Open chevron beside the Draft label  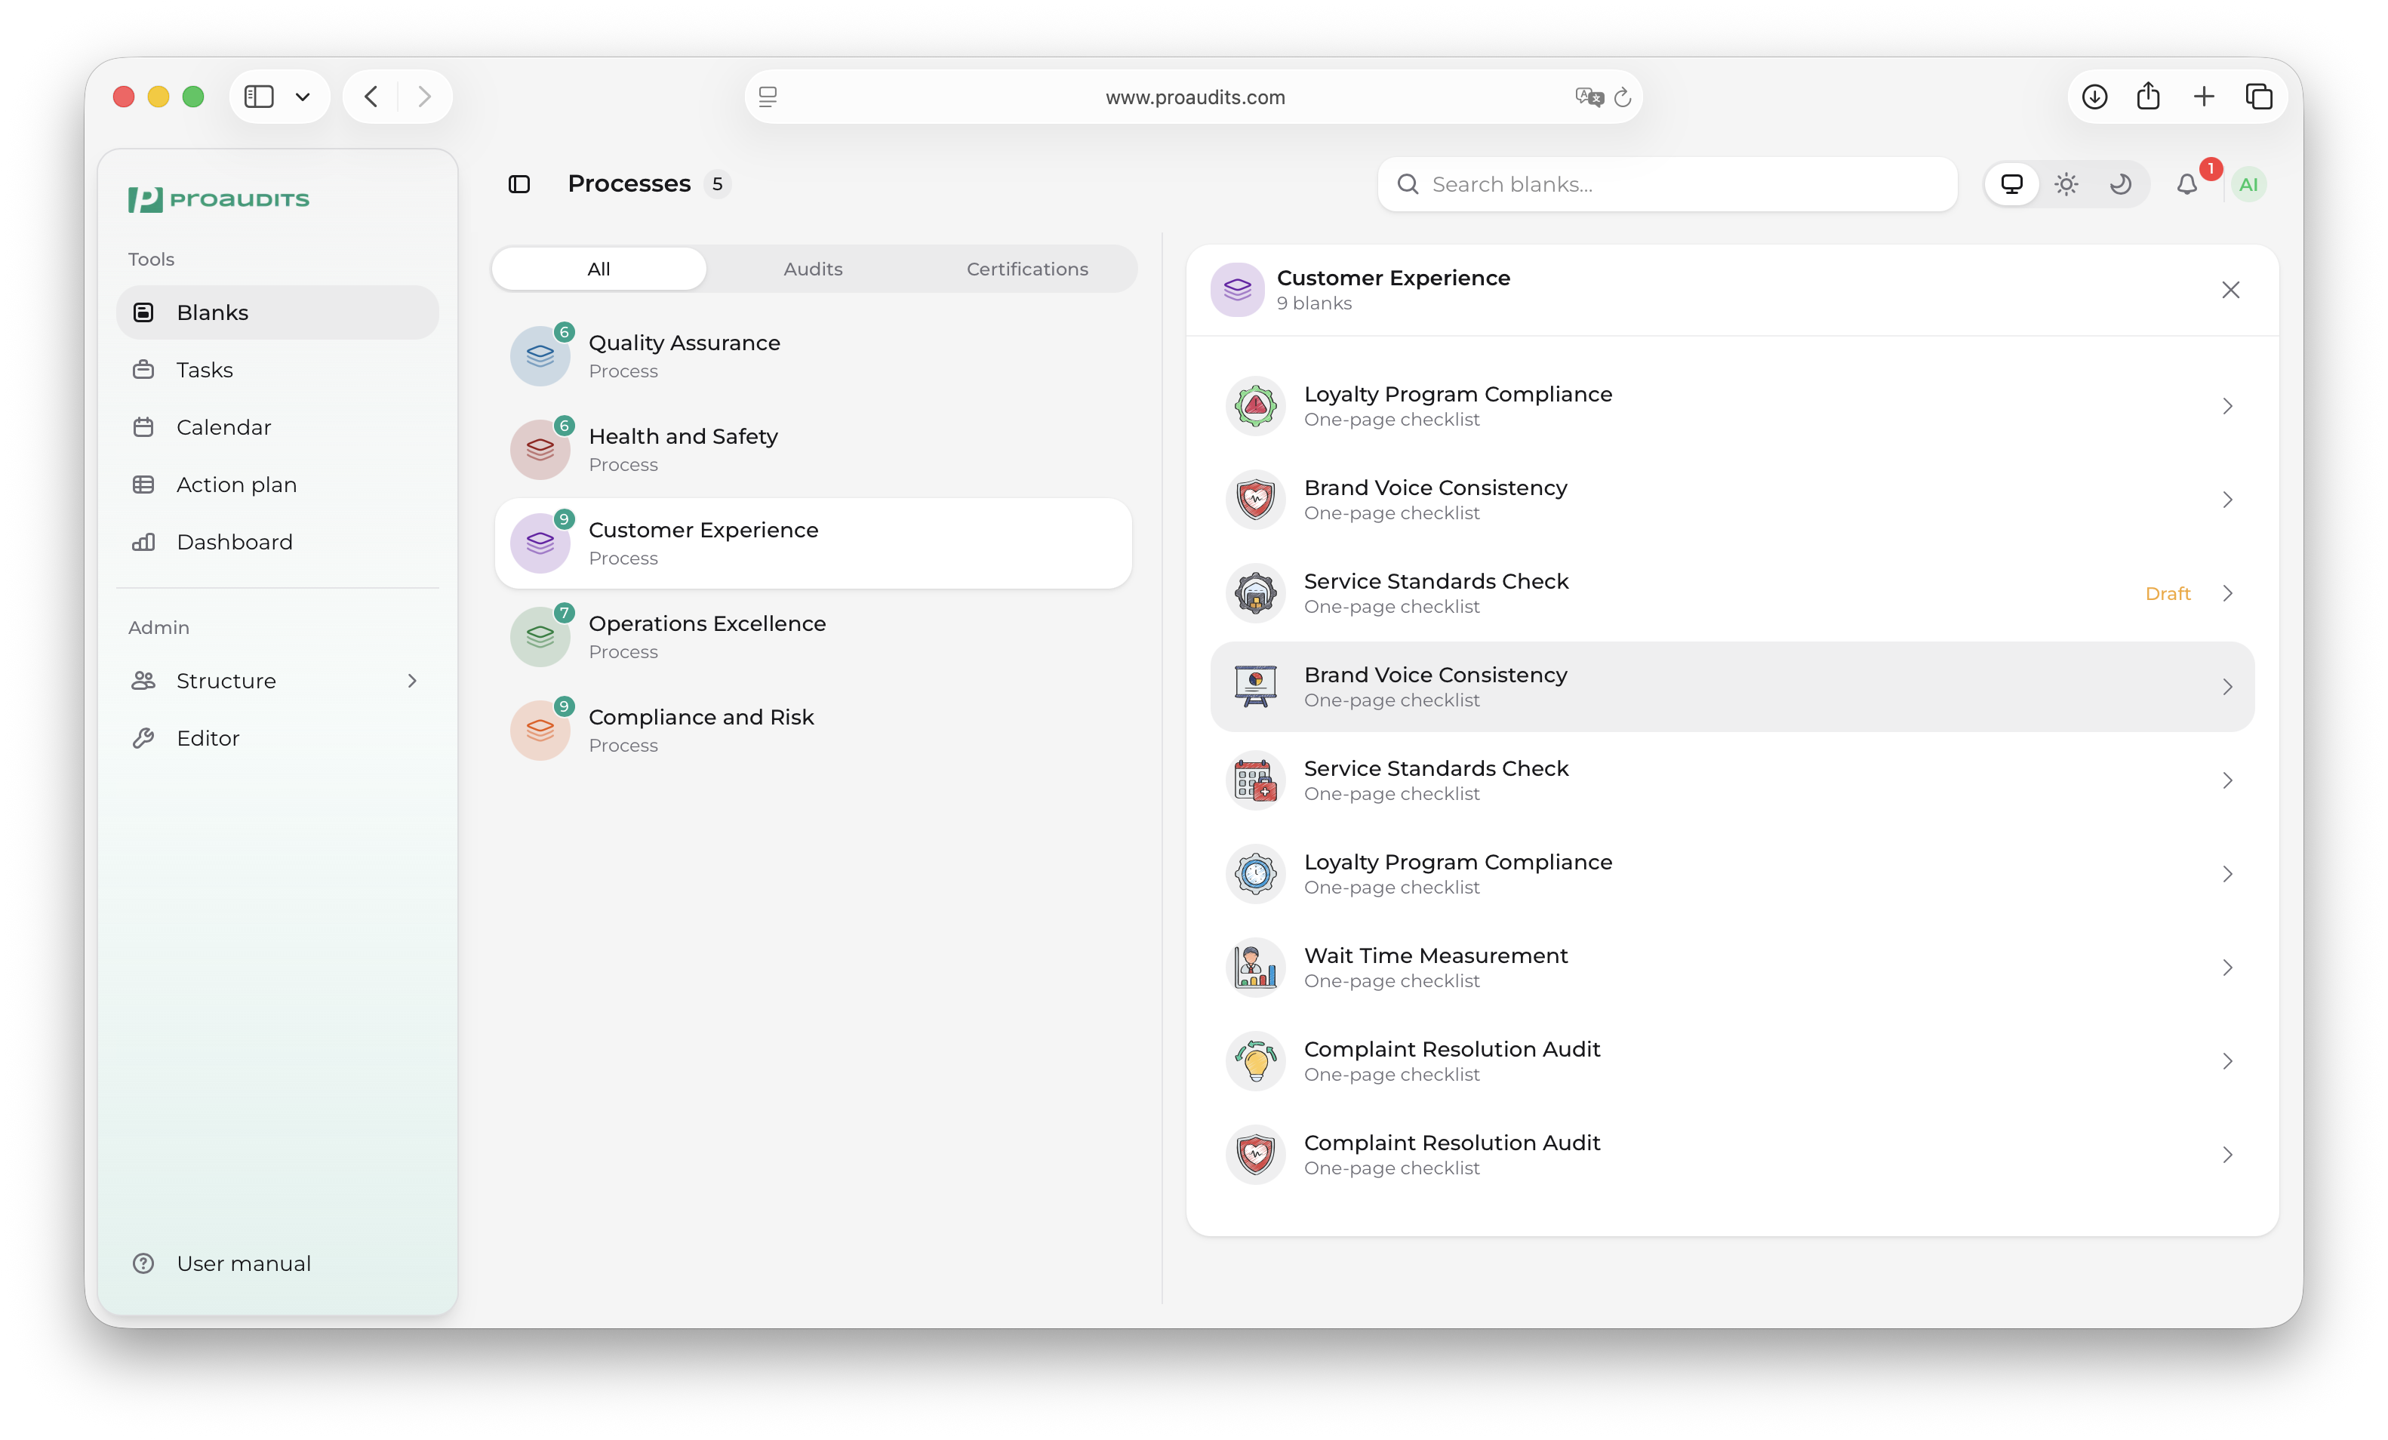2227,593
